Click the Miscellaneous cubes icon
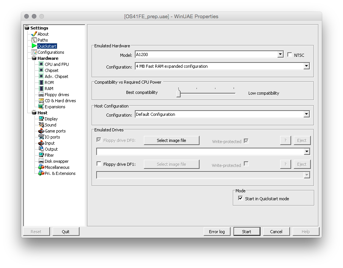Screen dimensions: 343x268 (41, 167)
